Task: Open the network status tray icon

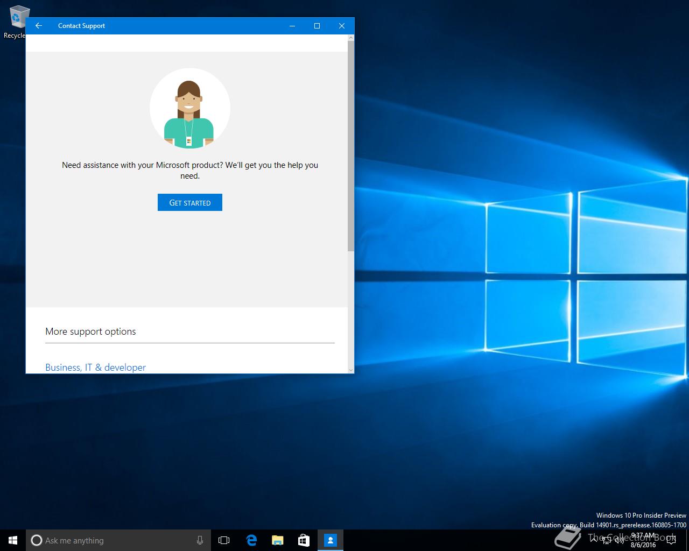Action: click(x=607, y=540)
